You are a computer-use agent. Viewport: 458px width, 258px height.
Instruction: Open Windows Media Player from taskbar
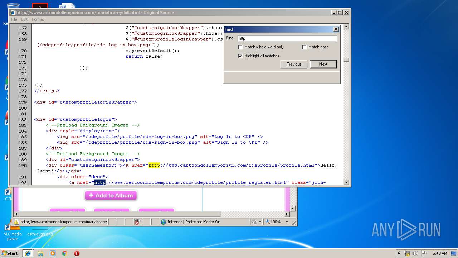coord(53,253)
